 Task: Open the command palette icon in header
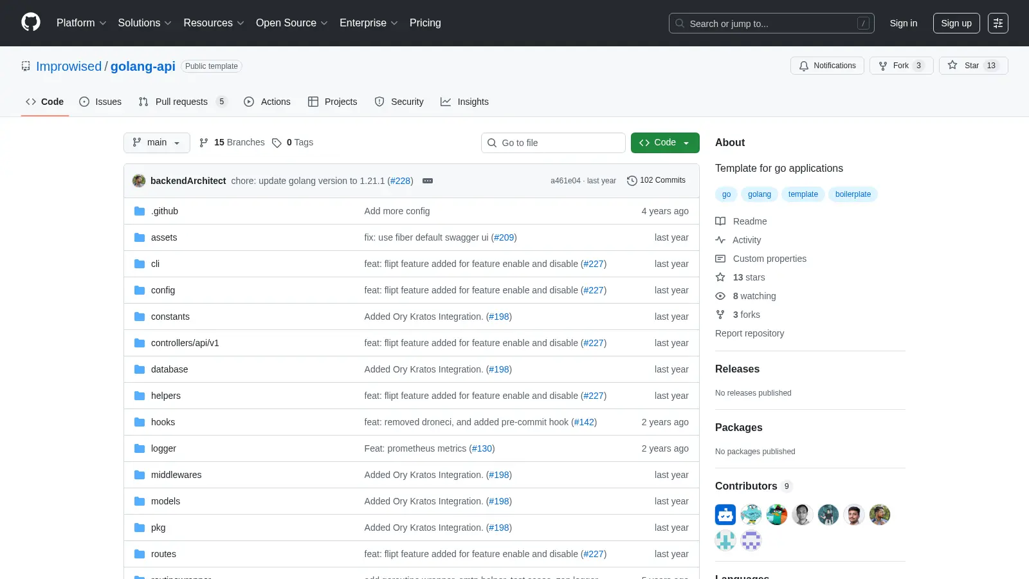pos(998,23)
